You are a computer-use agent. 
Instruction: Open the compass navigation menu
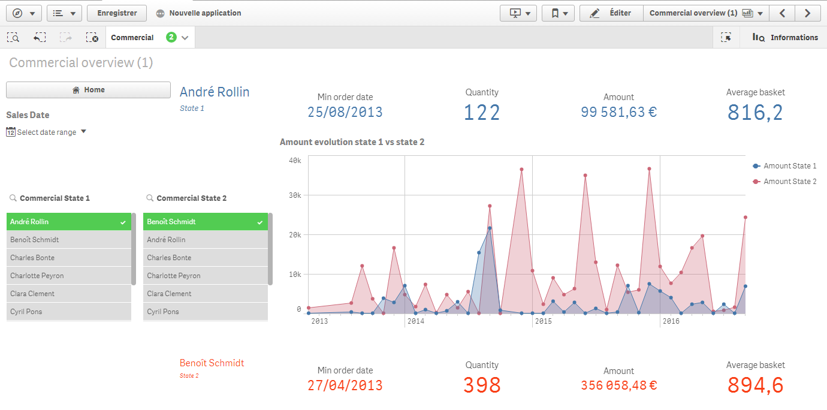pos(23,13)
